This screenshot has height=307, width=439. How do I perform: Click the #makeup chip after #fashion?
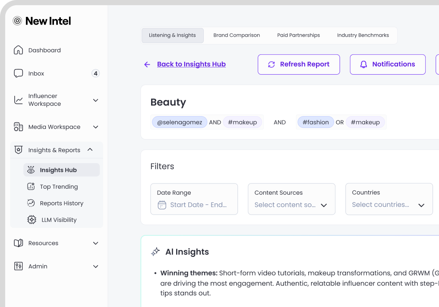click(365, 122)
